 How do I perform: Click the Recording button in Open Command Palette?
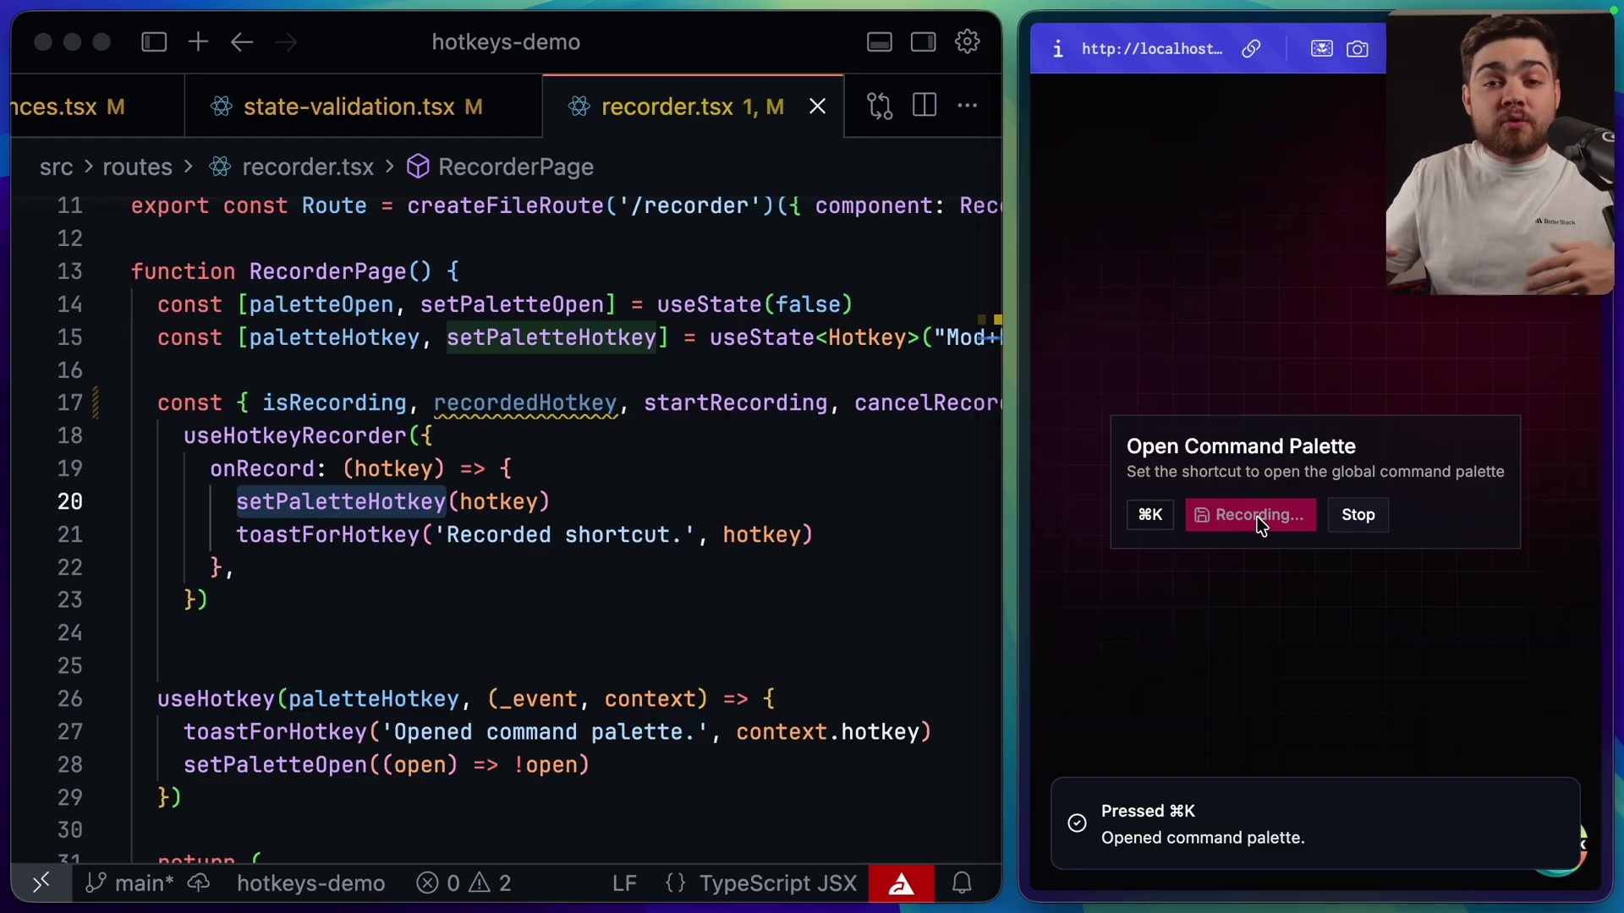point(1250,515)
